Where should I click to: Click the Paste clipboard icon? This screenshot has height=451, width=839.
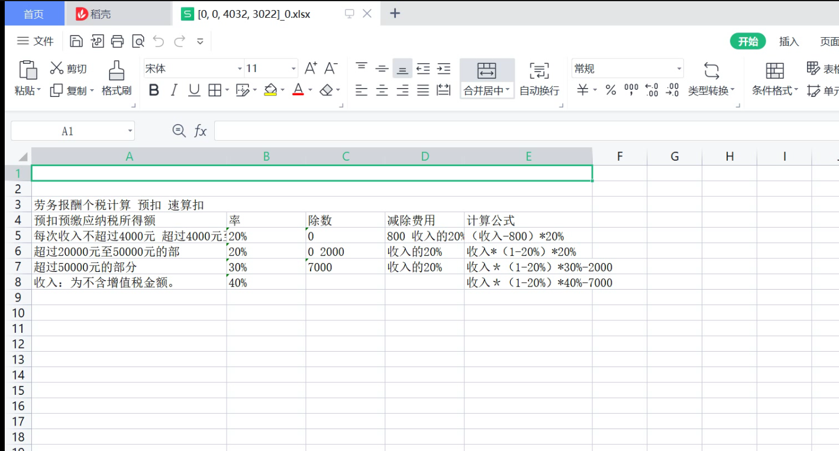(28, 69)
